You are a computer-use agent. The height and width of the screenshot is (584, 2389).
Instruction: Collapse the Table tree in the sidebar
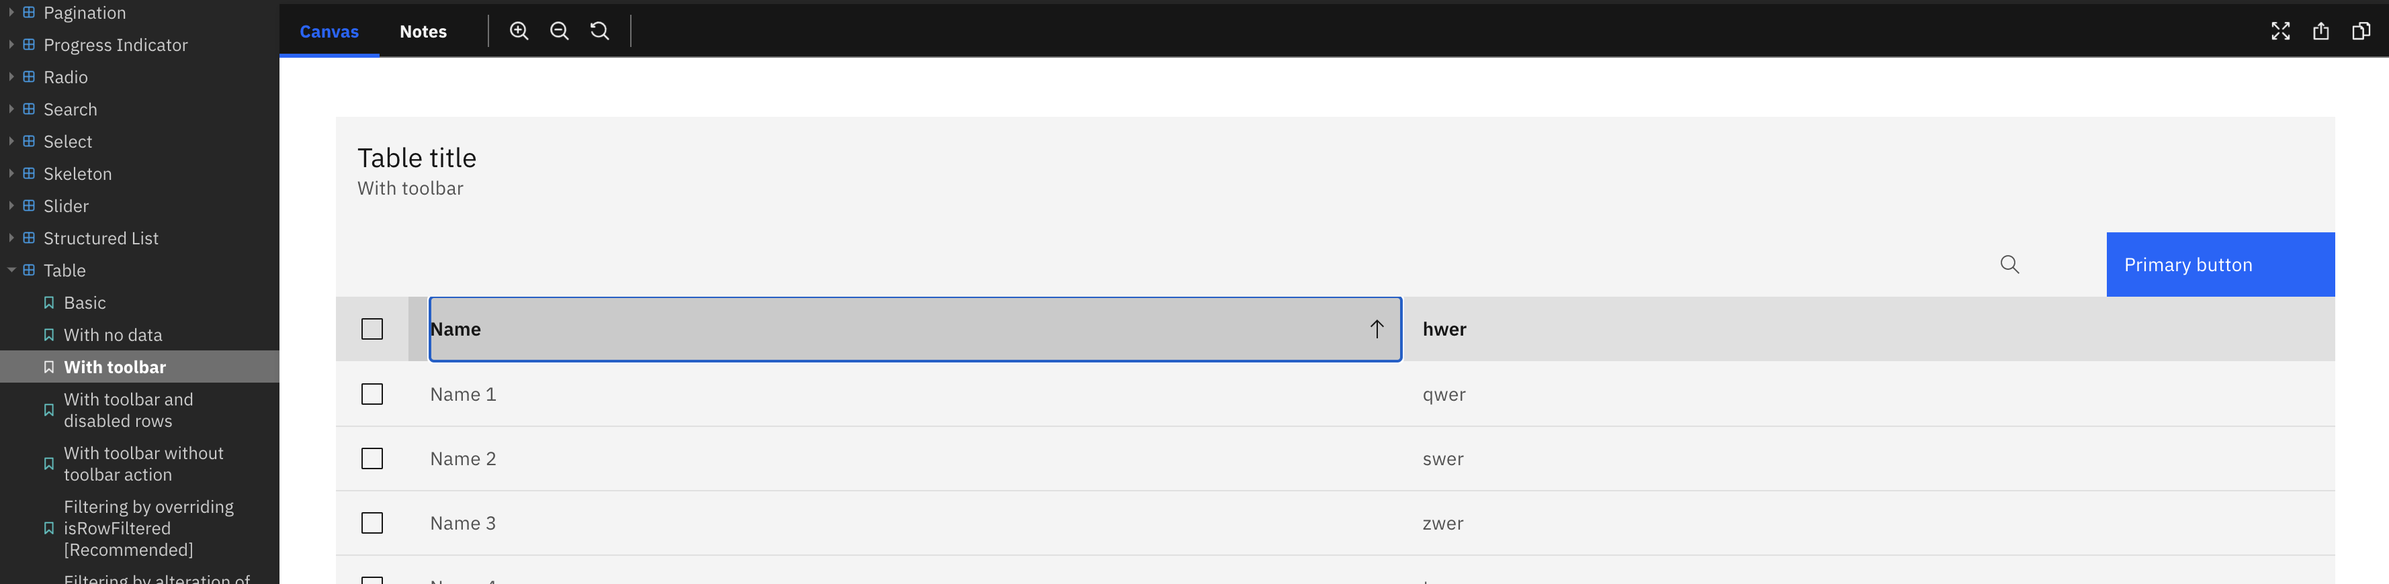10,270
